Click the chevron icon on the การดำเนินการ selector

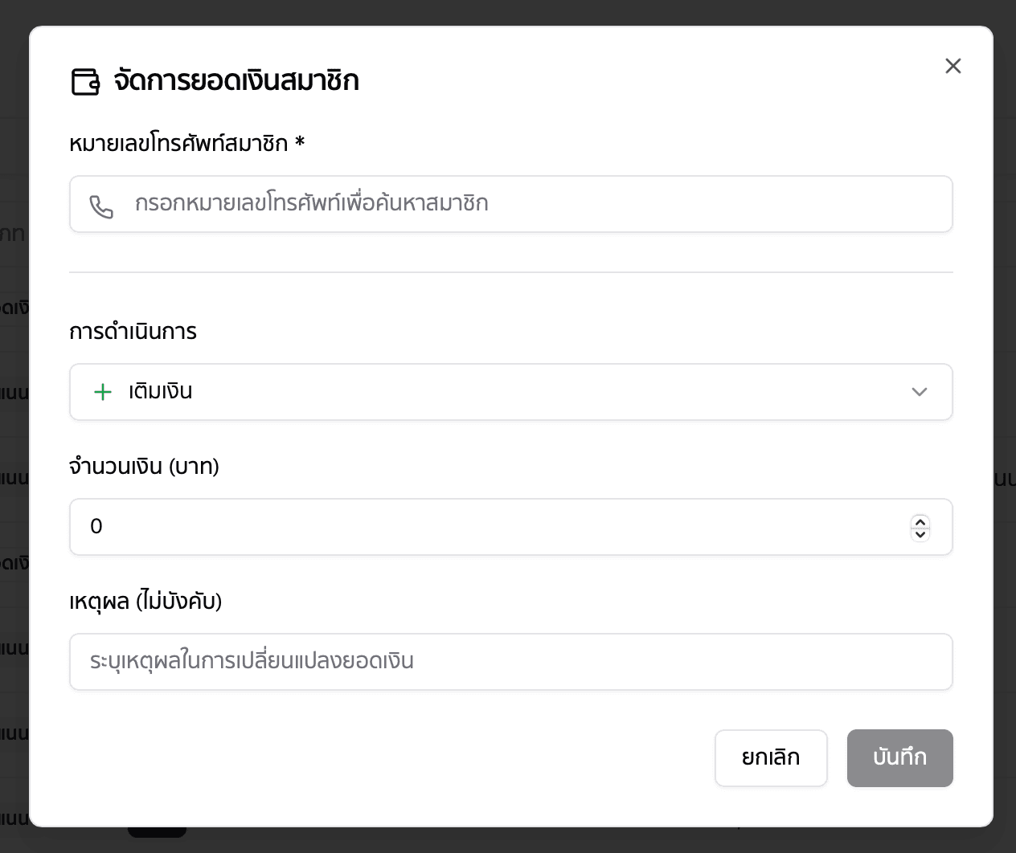coord(920,393)
